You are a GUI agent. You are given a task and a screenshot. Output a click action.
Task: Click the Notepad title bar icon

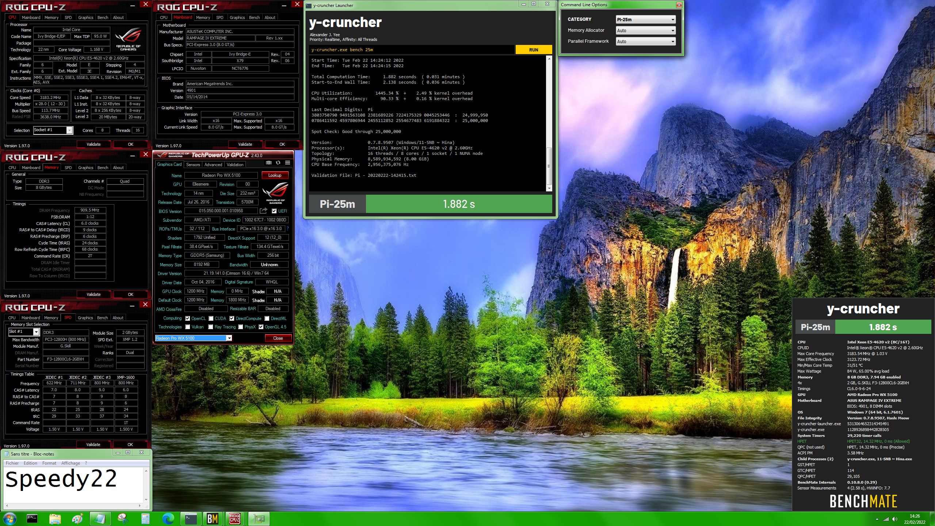[6, 454]
